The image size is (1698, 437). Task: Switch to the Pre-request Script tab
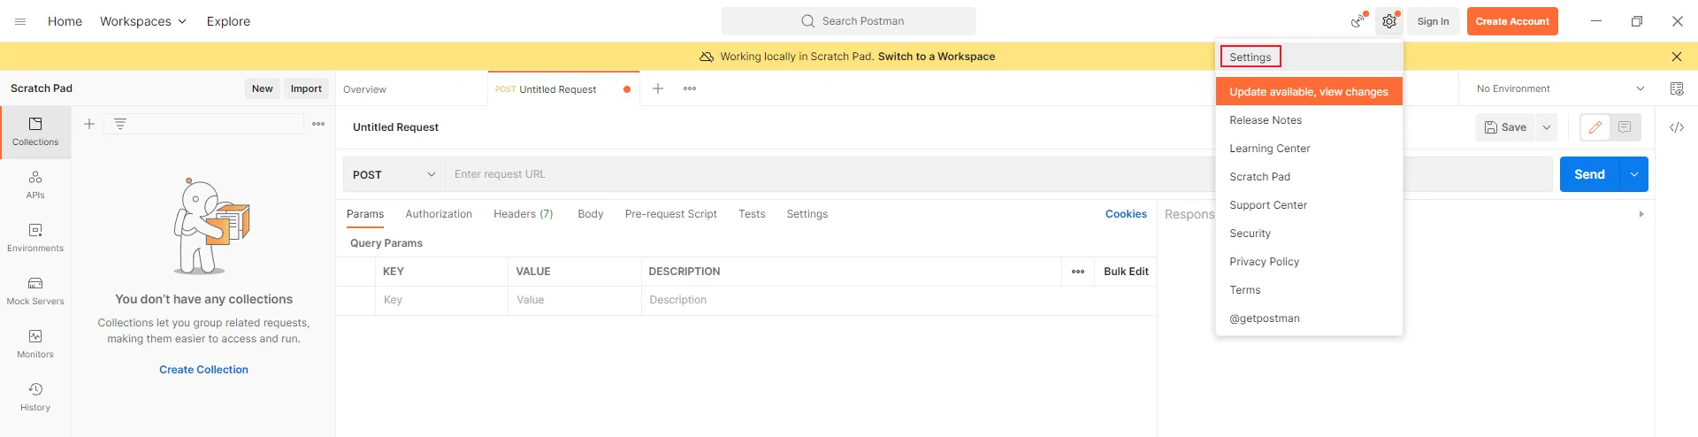click(671, 214)
